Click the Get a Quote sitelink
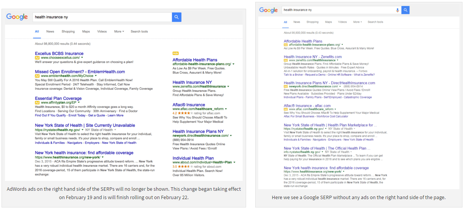This screenshot has height=209, width=464. point(96,115)
